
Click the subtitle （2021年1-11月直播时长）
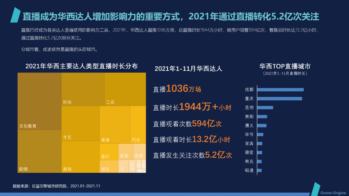tap(285, 73)
